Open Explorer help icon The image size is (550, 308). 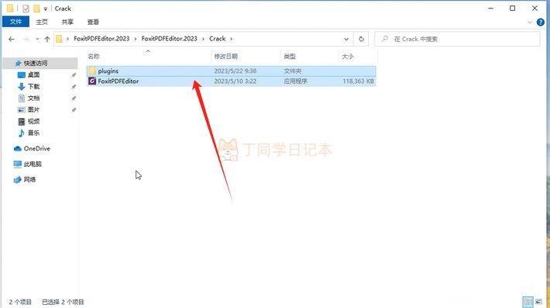(x=541, y=22)
